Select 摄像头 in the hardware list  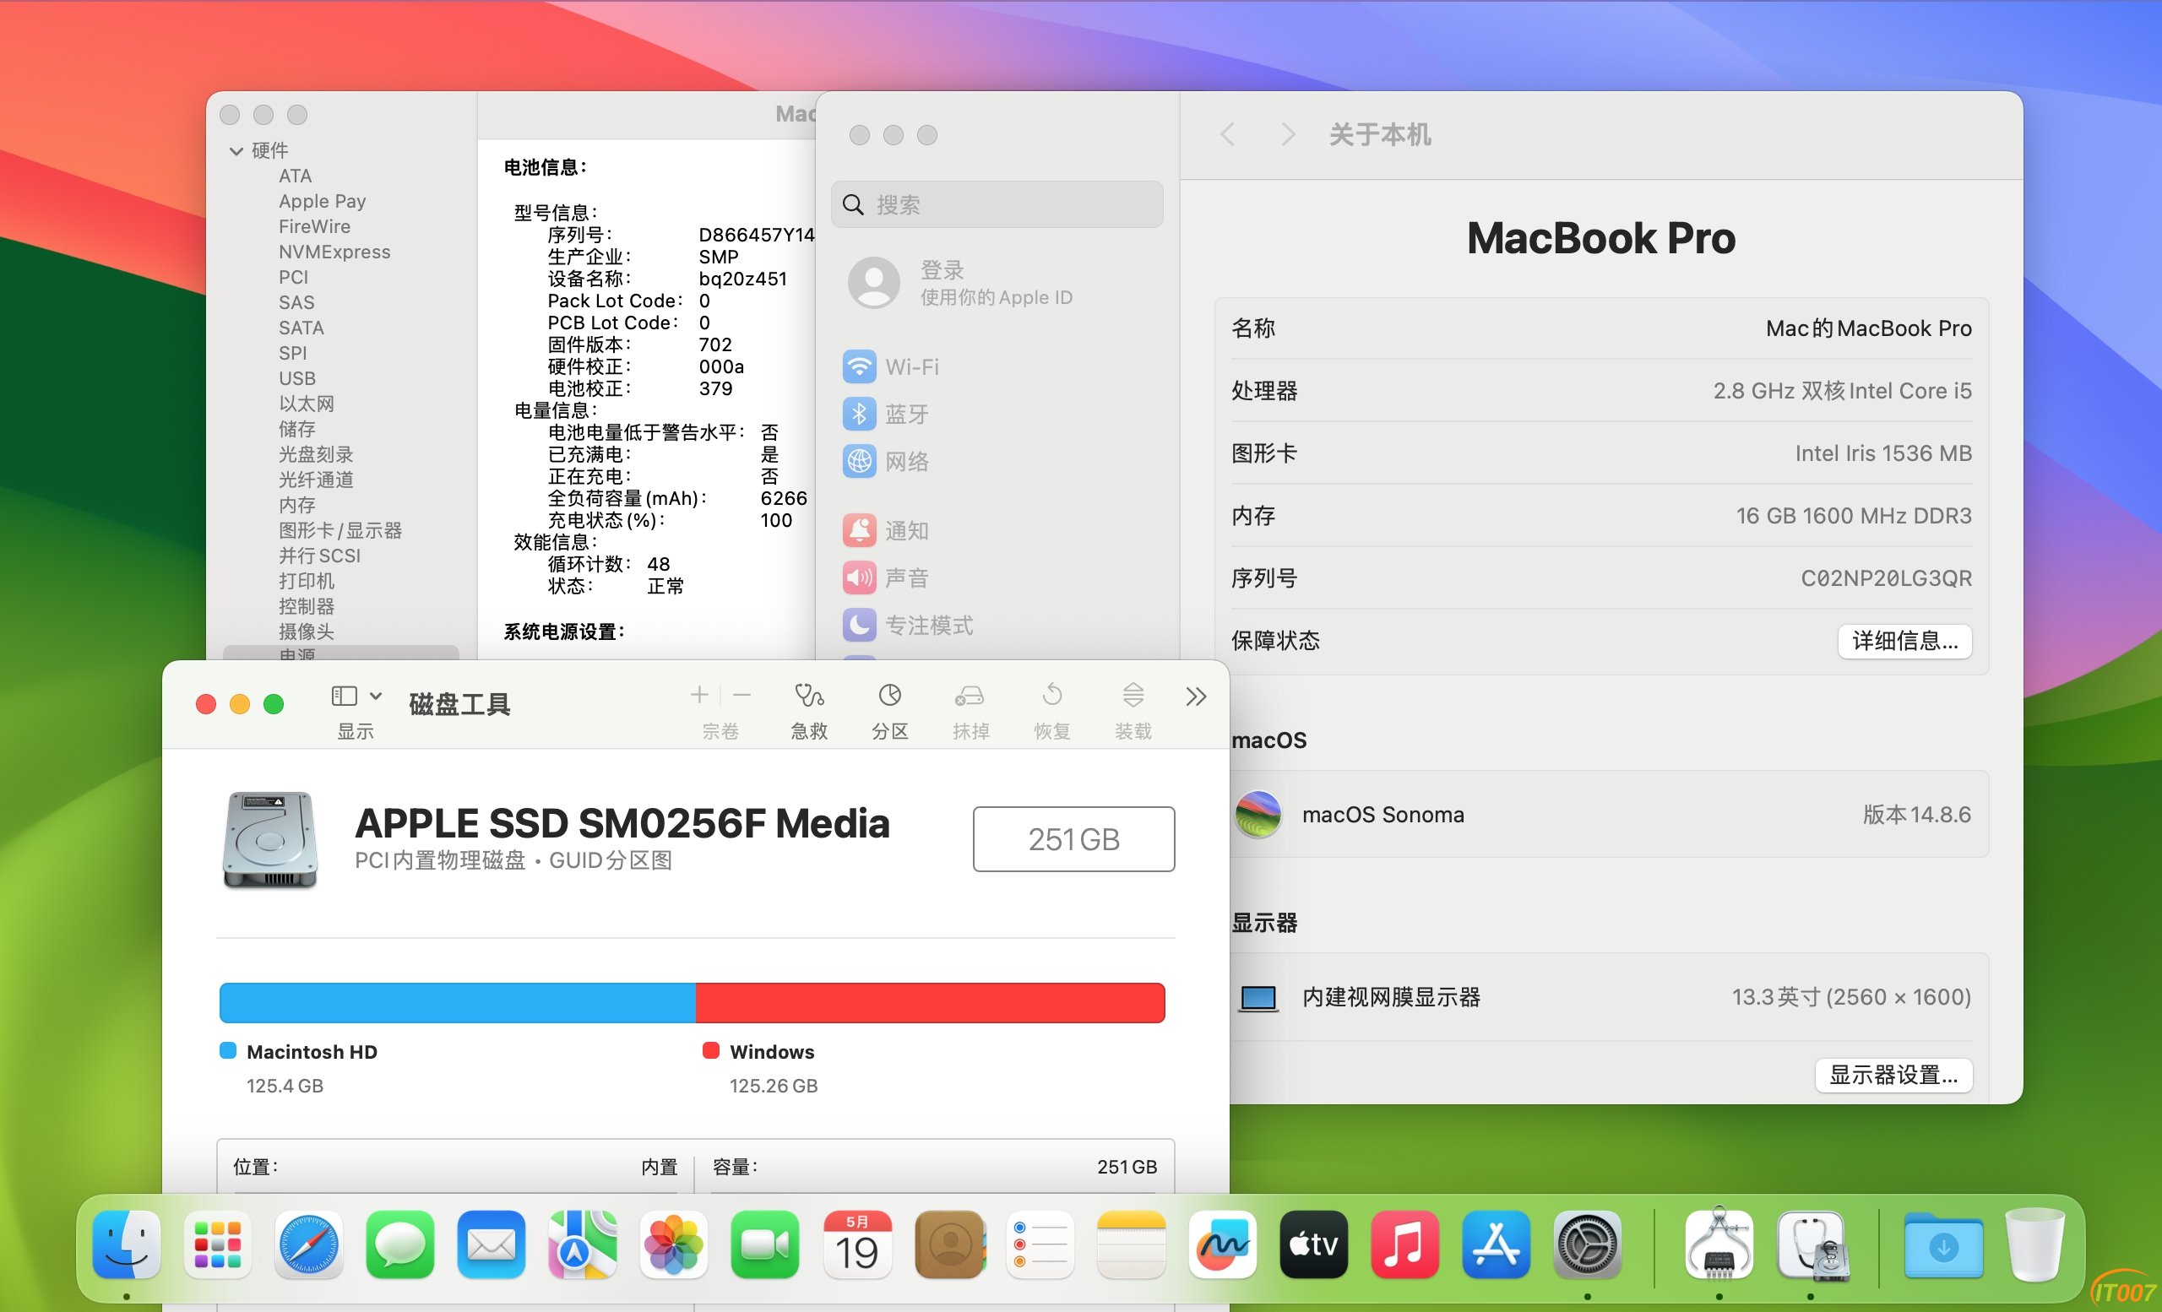click(307, 632)
